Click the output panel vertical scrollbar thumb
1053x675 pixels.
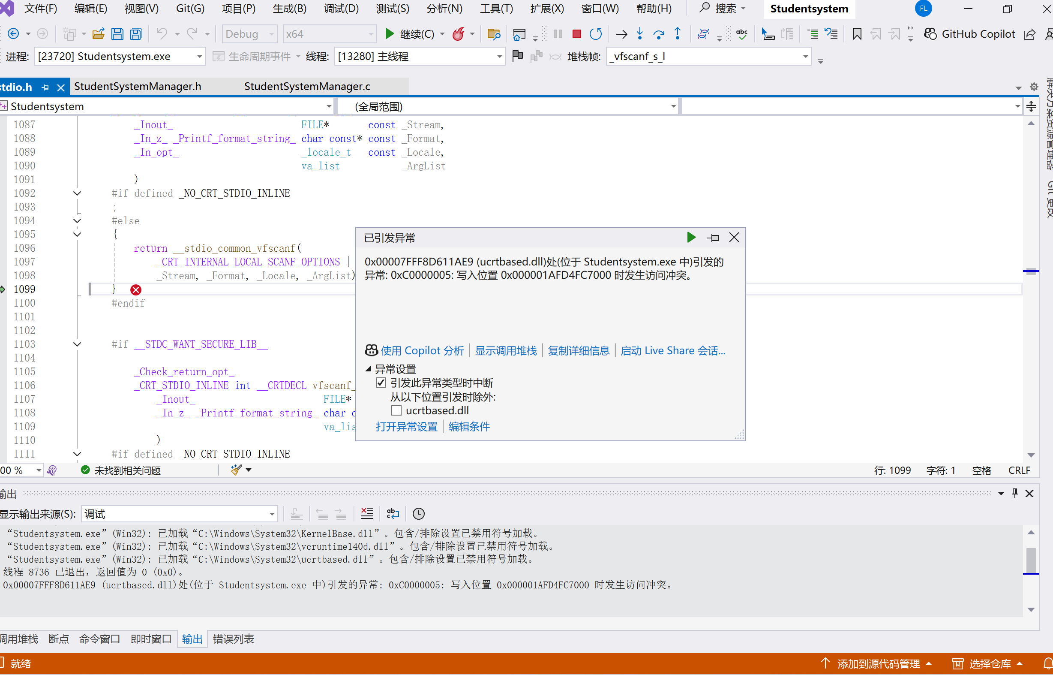1031,560
